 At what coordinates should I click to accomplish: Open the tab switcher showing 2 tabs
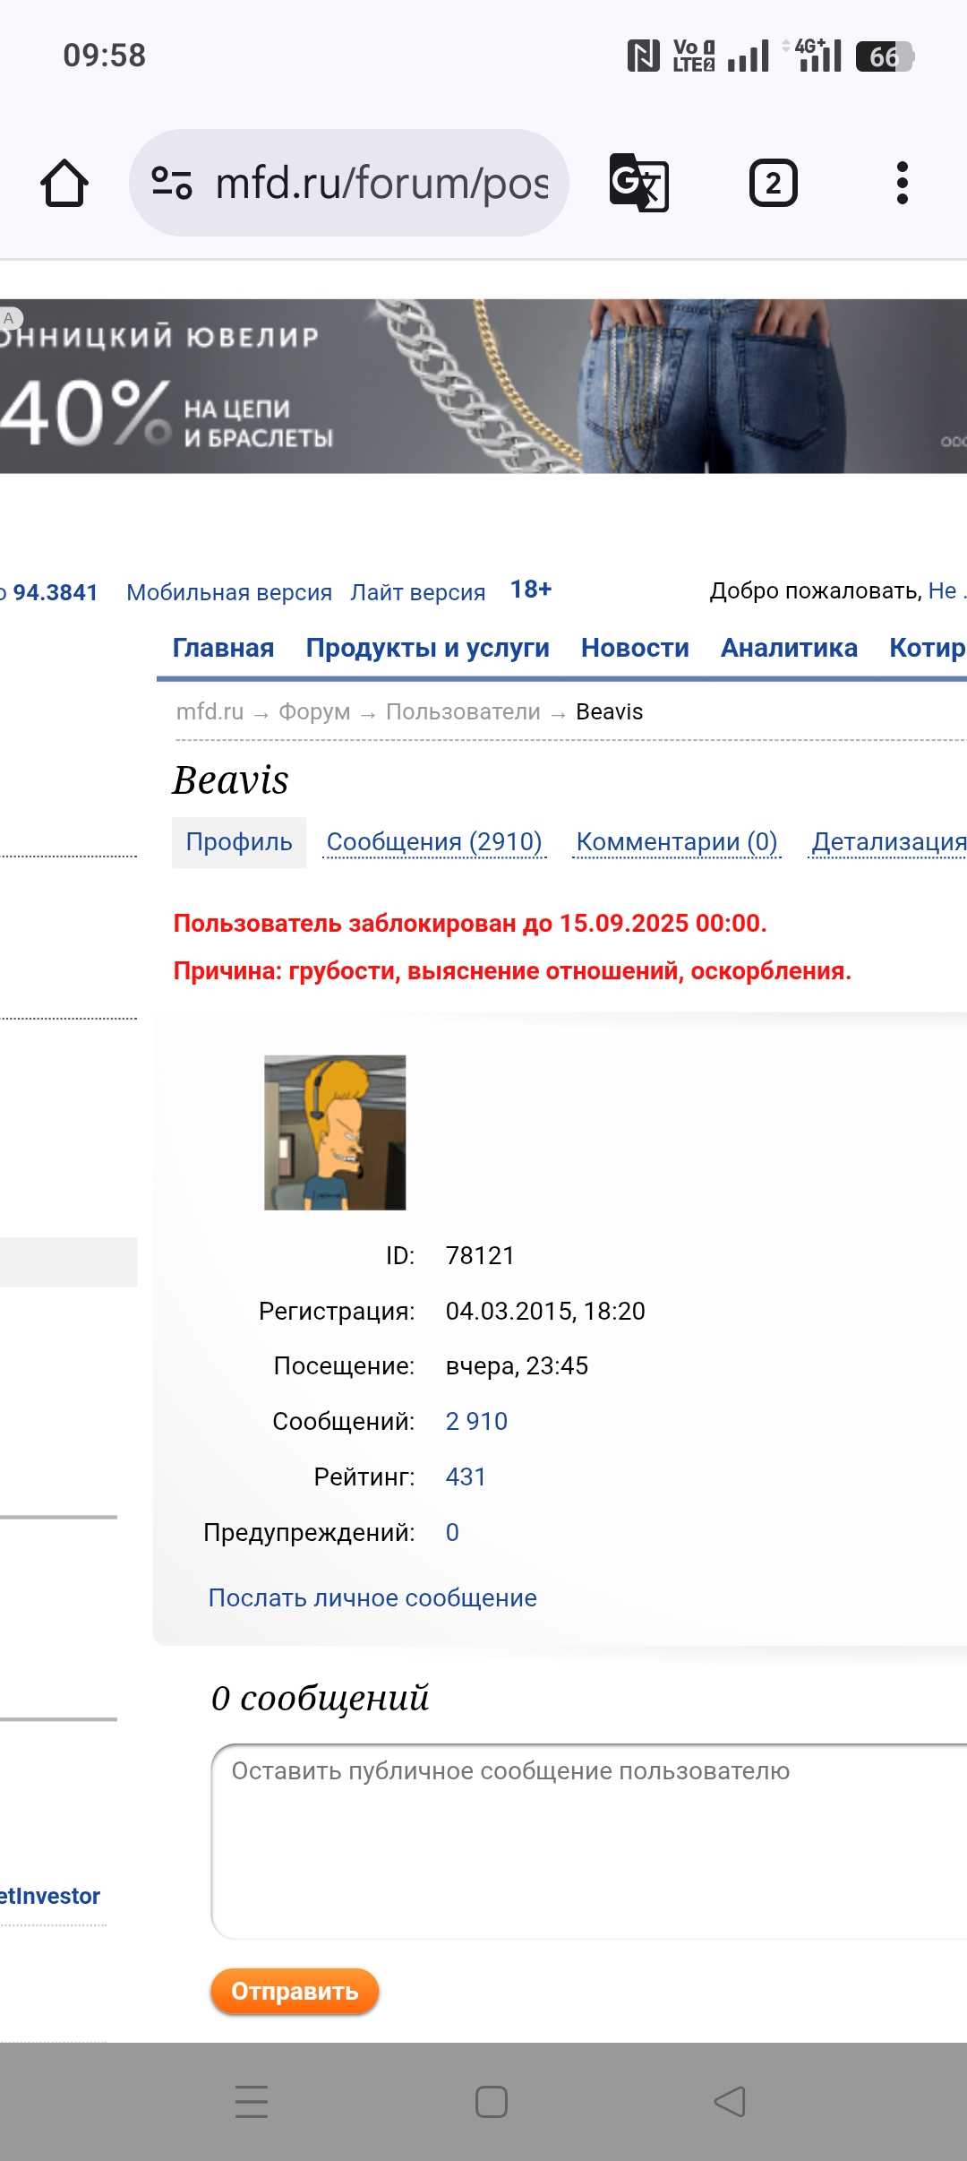coord(773,183)
